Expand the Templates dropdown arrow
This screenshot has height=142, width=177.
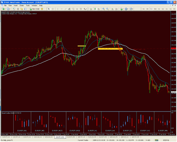coord(133,9)
